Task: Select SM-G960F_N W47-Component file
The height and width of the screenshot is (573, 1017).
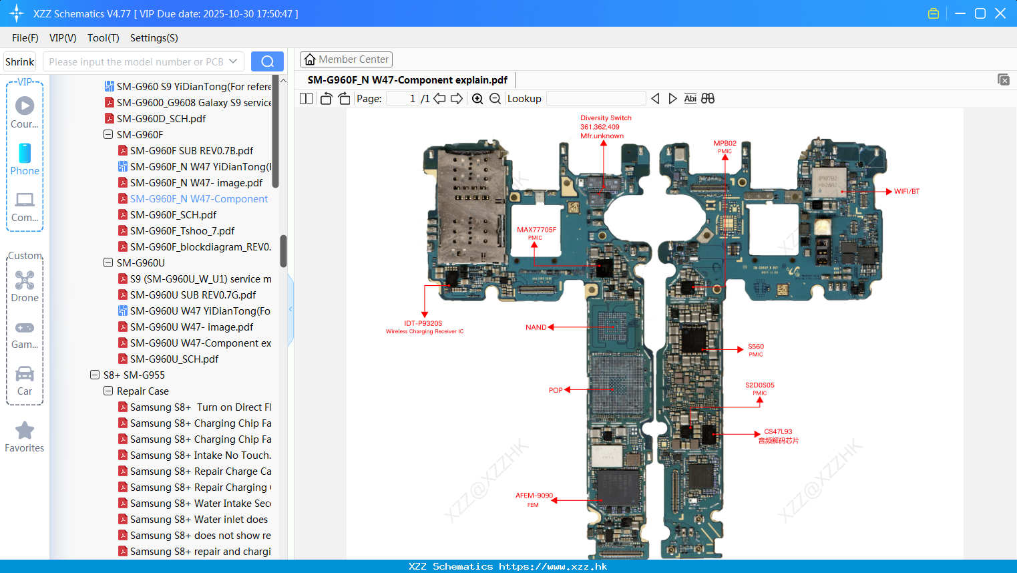Action: tap(199, 198)
